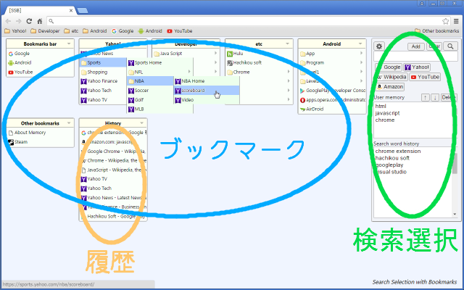Search with the Google engine button
The image size is (464, 290).
(389, 67)
